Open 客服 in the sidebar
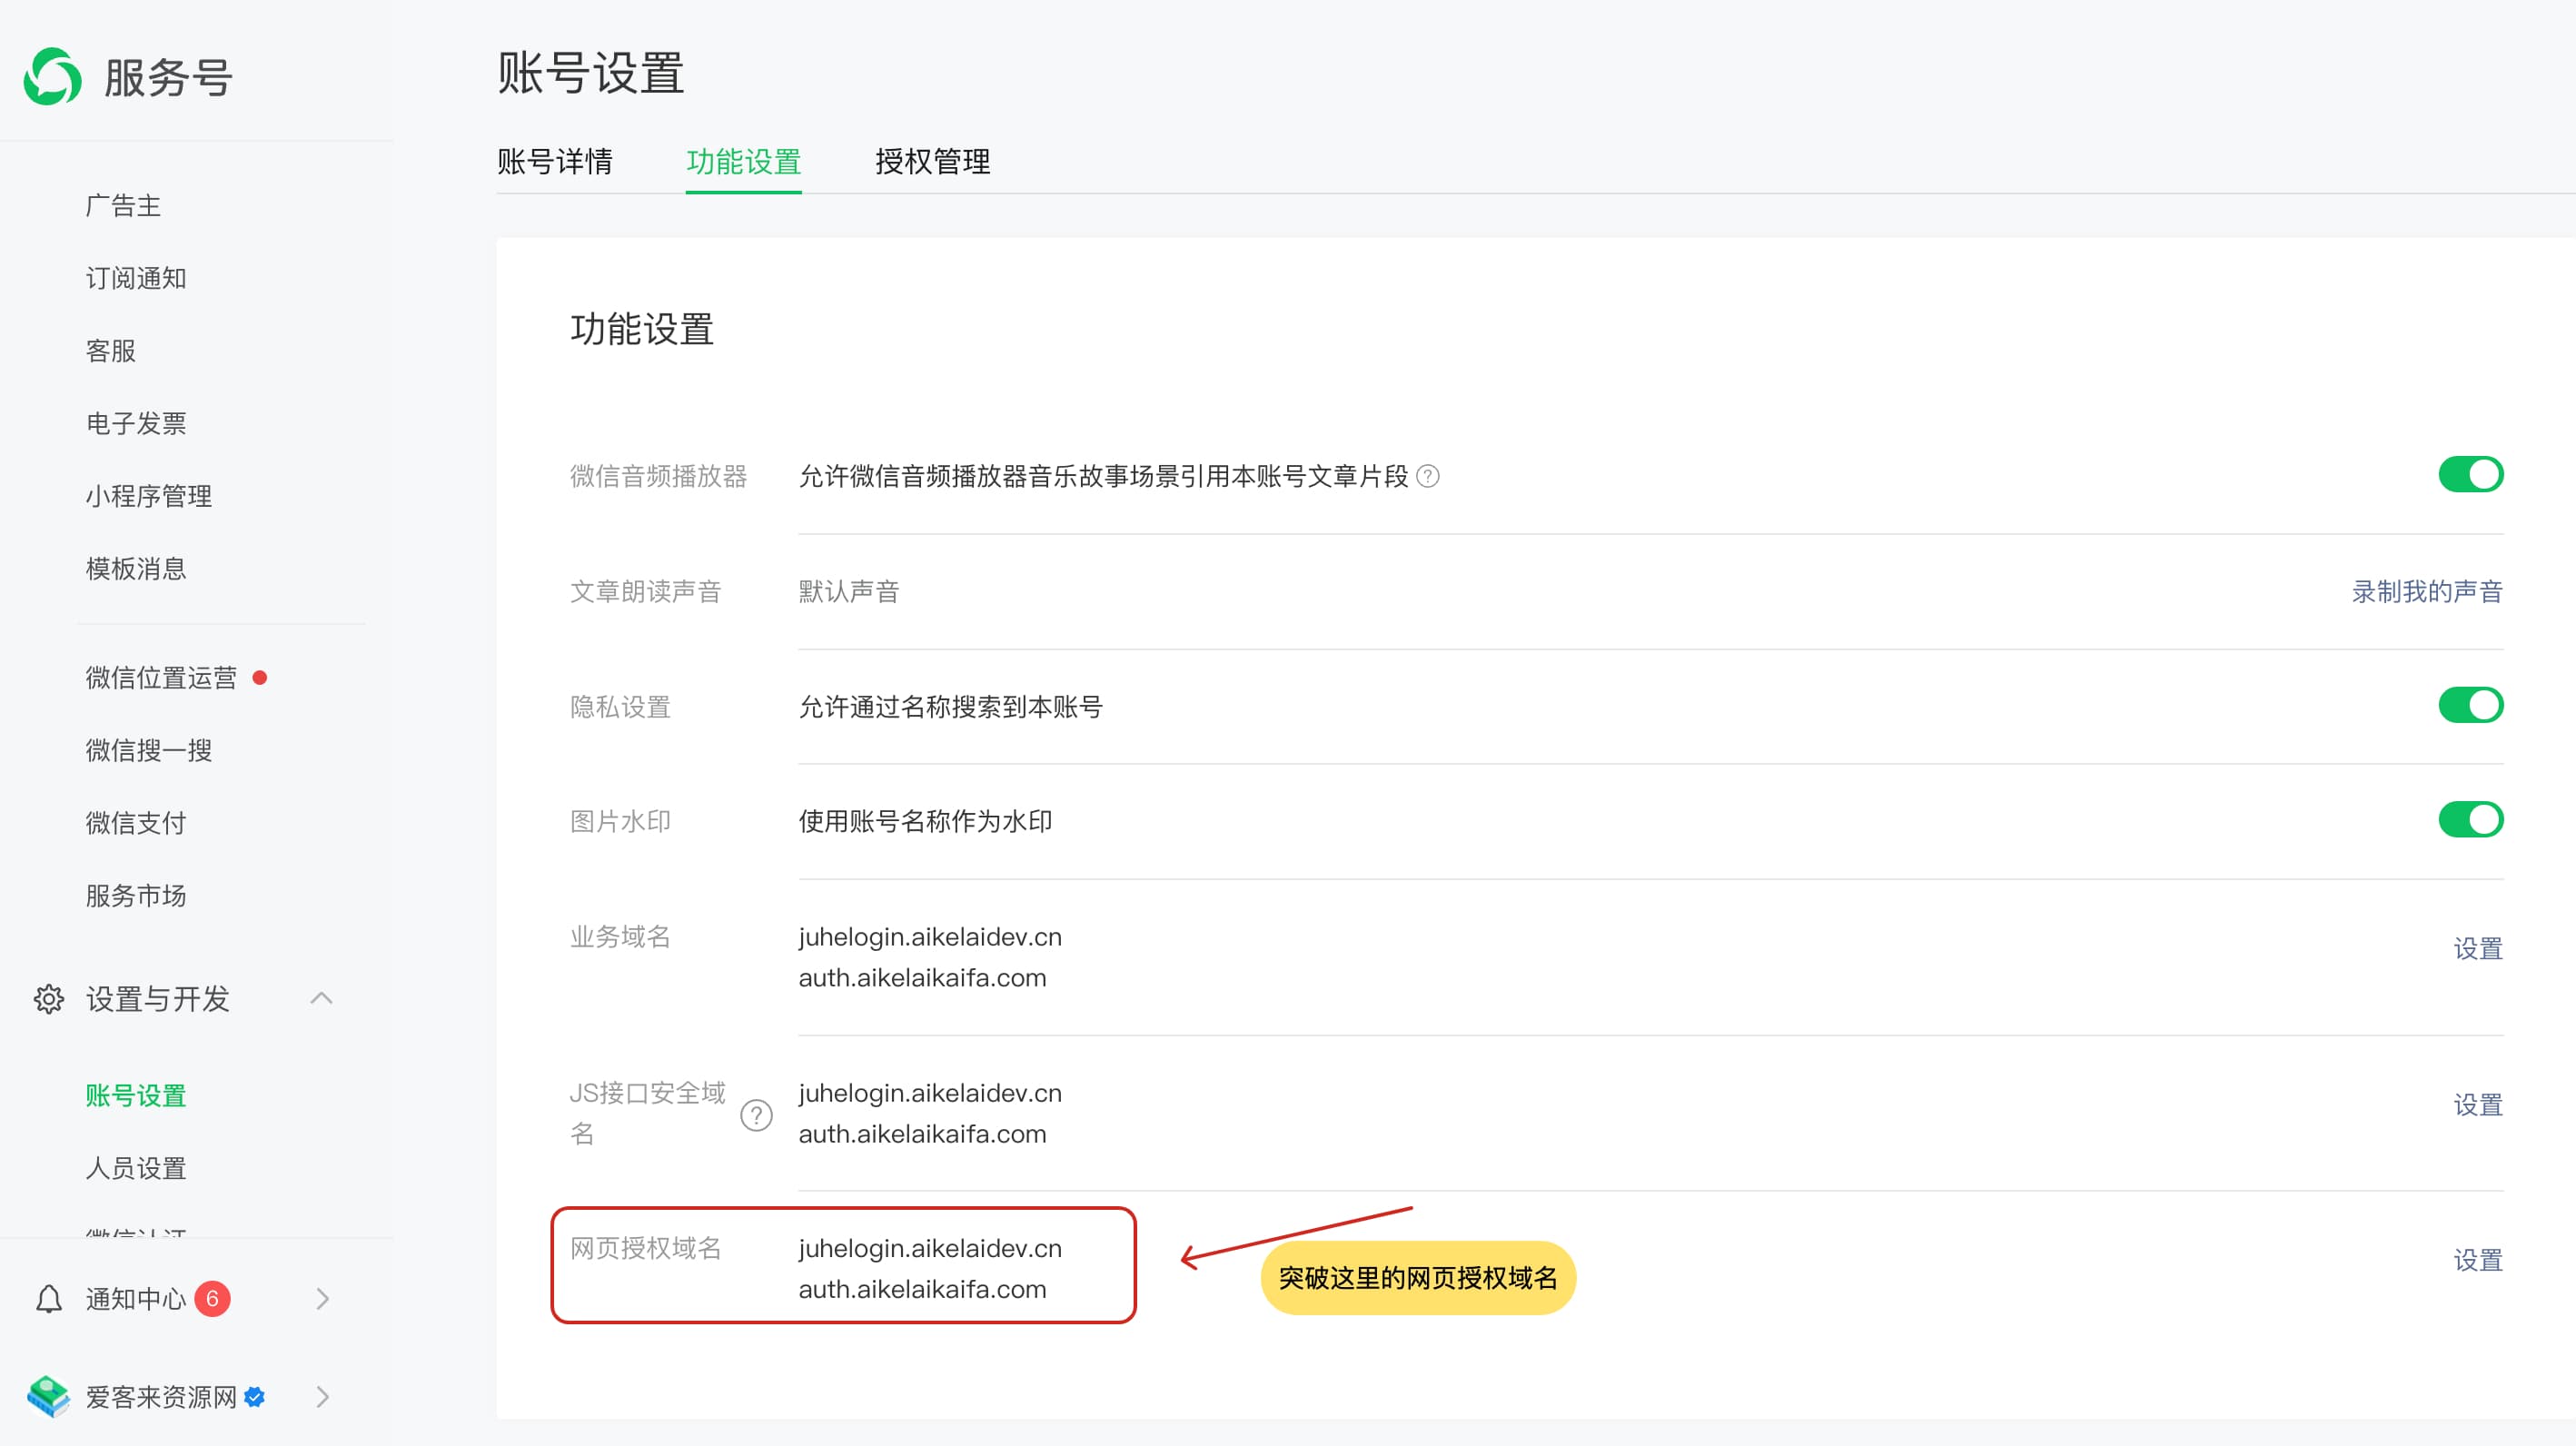 pyautogui.click(x=110, y=351)
